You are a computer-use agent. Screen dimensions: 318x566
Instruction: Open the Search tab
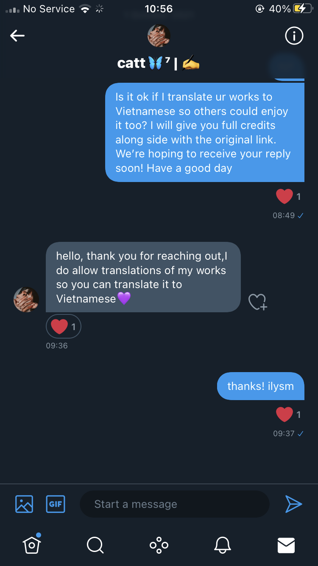95,545
